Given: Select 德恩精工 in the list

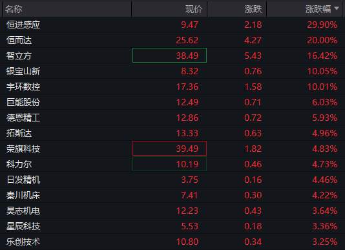Looking at the screenshot, I should click(23, 118).
